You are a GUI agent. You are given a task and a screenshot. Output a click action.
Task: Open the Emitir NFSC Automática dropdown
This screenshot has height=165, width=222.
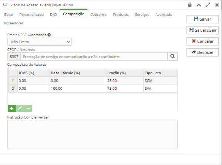point(40,42)
